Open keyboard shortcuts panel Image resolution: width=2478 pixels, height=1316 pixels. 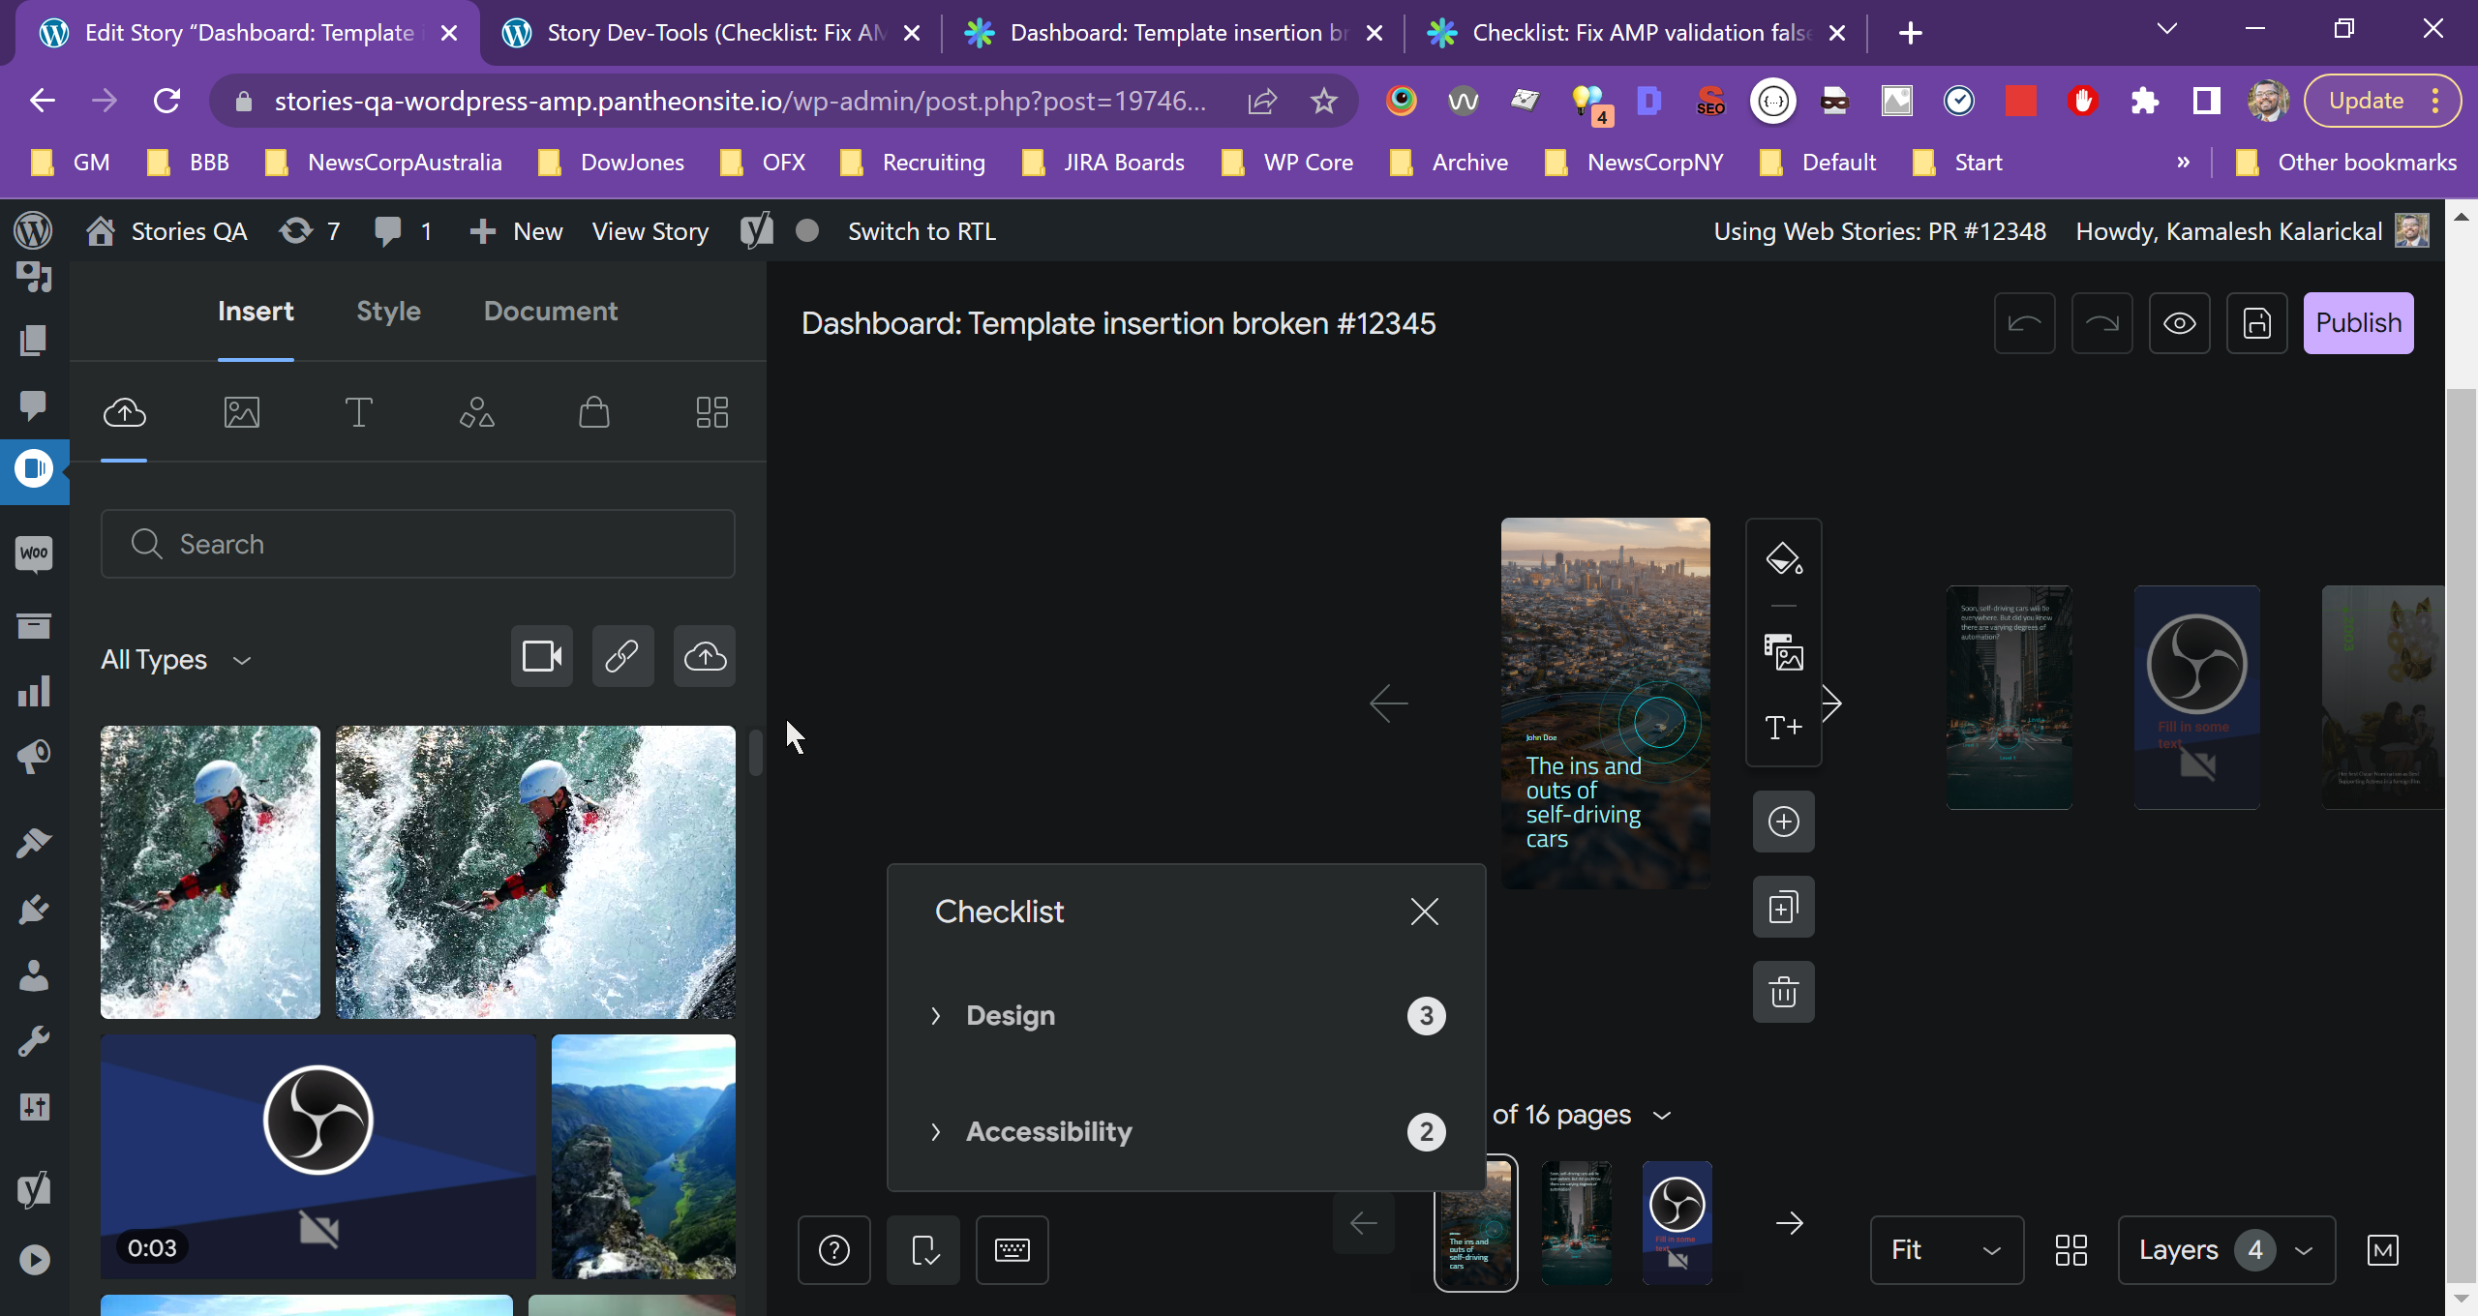click(x=1012, y=1250)
